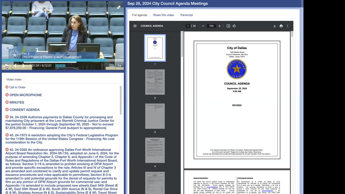Expand video to fullscreen
This screenshot has width=345, height=194.
[x=119, y=7]
